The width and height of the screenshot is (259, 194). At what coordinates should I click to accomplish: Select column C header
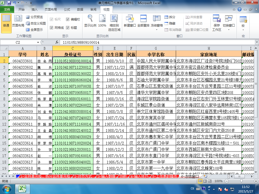click(73, 48)
